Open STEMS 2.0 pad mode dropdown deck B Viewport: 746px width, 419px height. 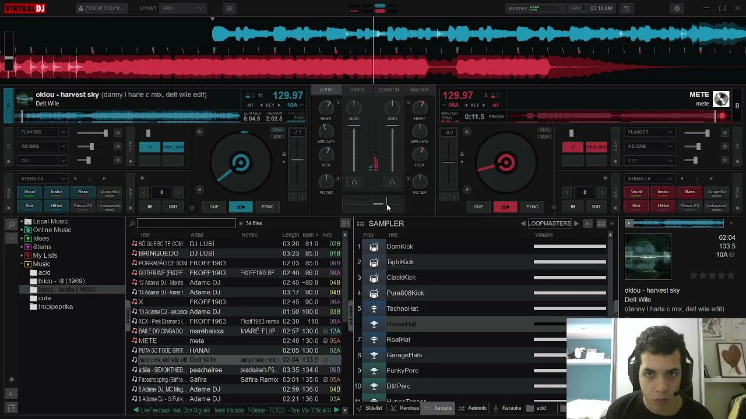click(650, 179)
